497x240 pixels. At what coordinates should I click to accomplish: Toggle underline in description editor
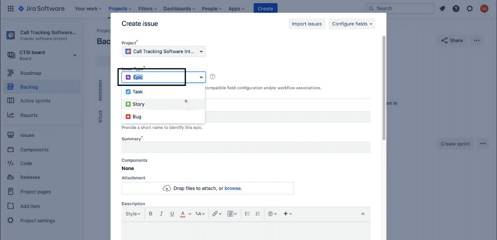[172, 214]
